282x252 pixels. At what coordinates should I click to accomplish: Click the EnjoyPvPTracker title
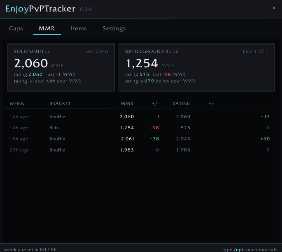tap(40, 9)
